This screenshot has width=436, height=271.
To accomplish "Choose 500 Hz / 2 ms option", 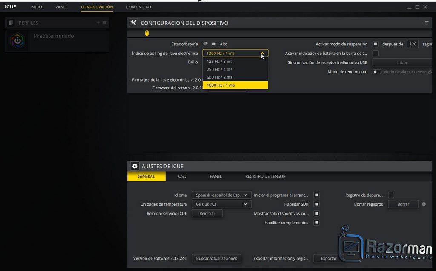I will click(235, 77).
